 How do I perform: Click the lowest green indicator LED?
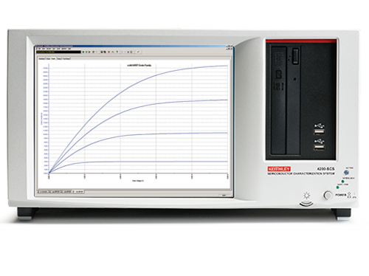(x=338, y=187)
